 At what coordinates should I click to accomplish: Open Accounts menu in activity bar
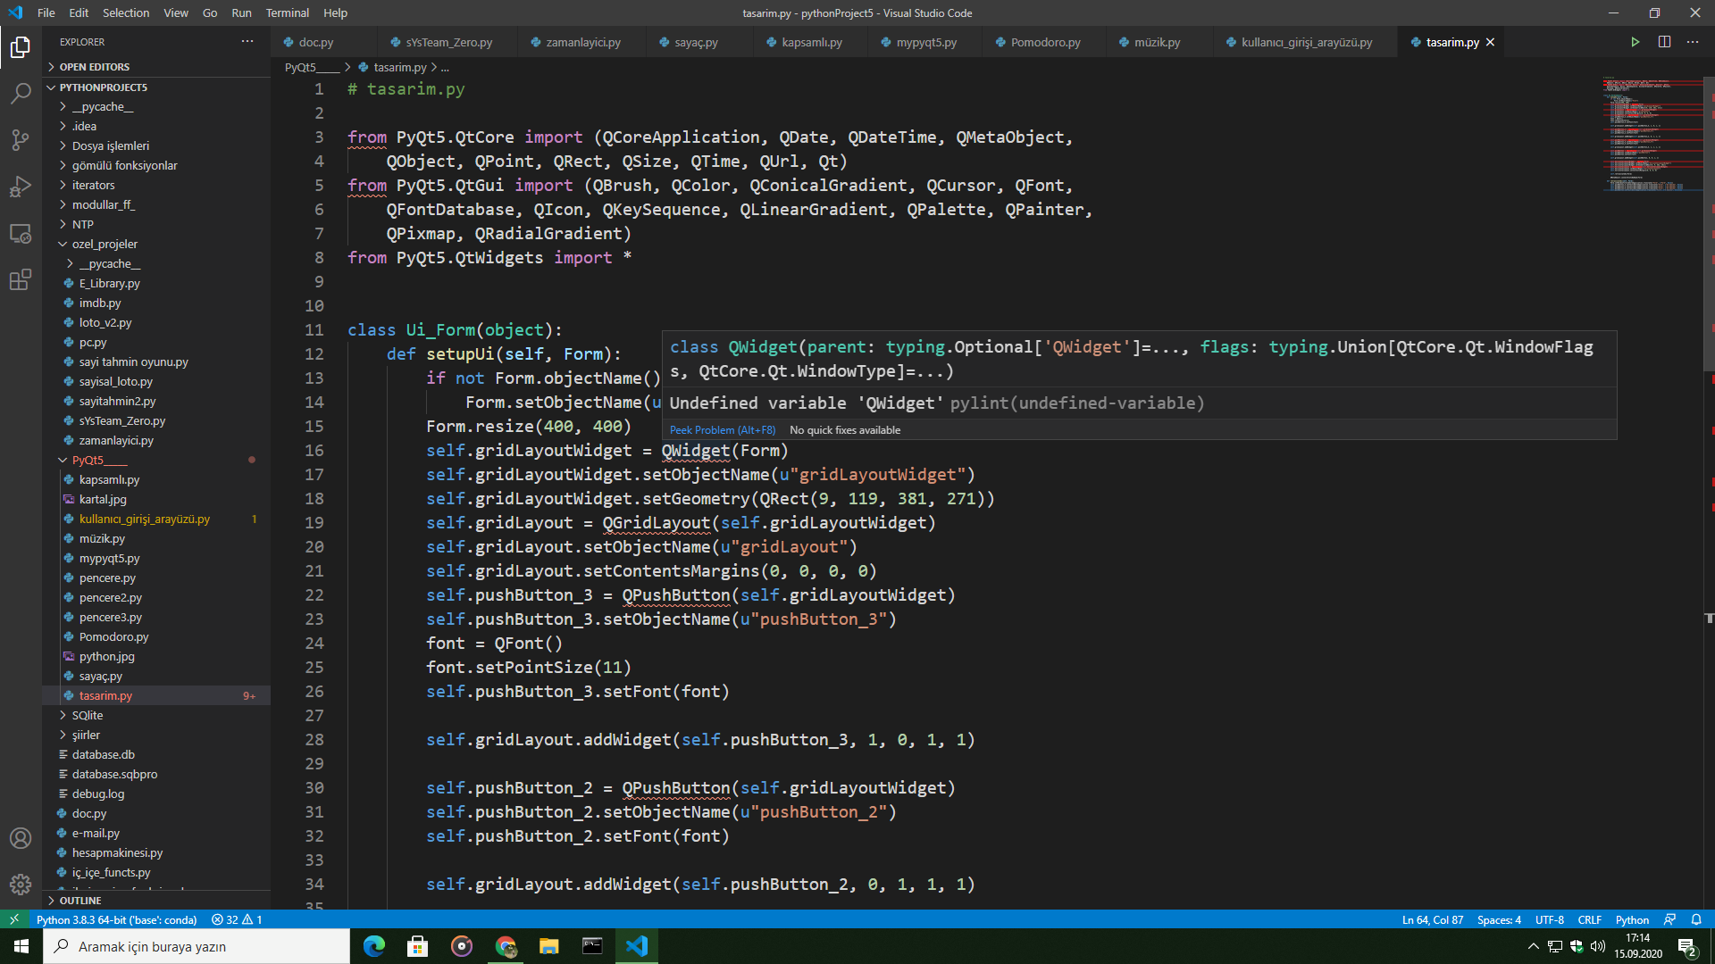coord(21,838)
